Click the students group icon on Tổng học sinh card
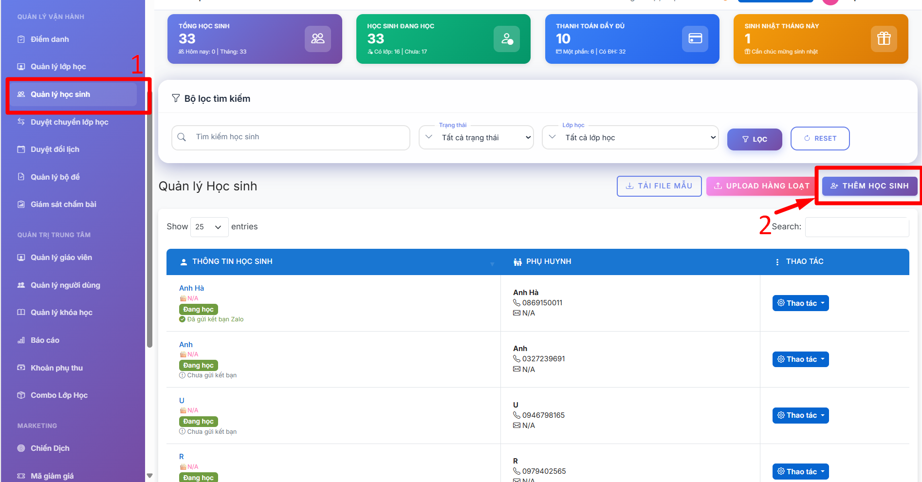This screenshot has width=922, height=482. click(317, 38)
